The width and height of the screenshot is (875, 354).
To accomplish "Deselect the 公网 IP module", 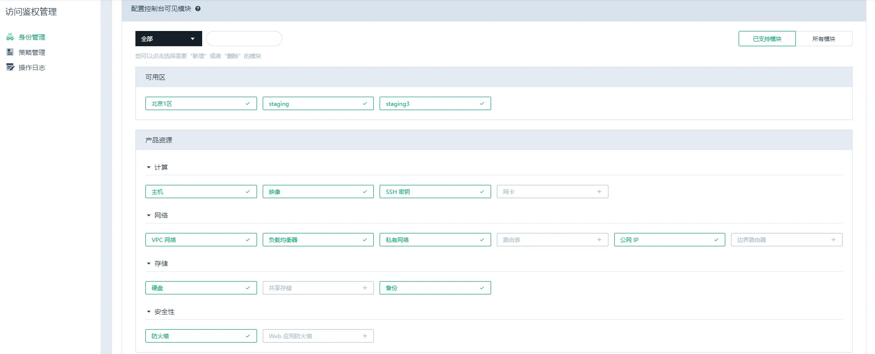I will tap(669, 240).
